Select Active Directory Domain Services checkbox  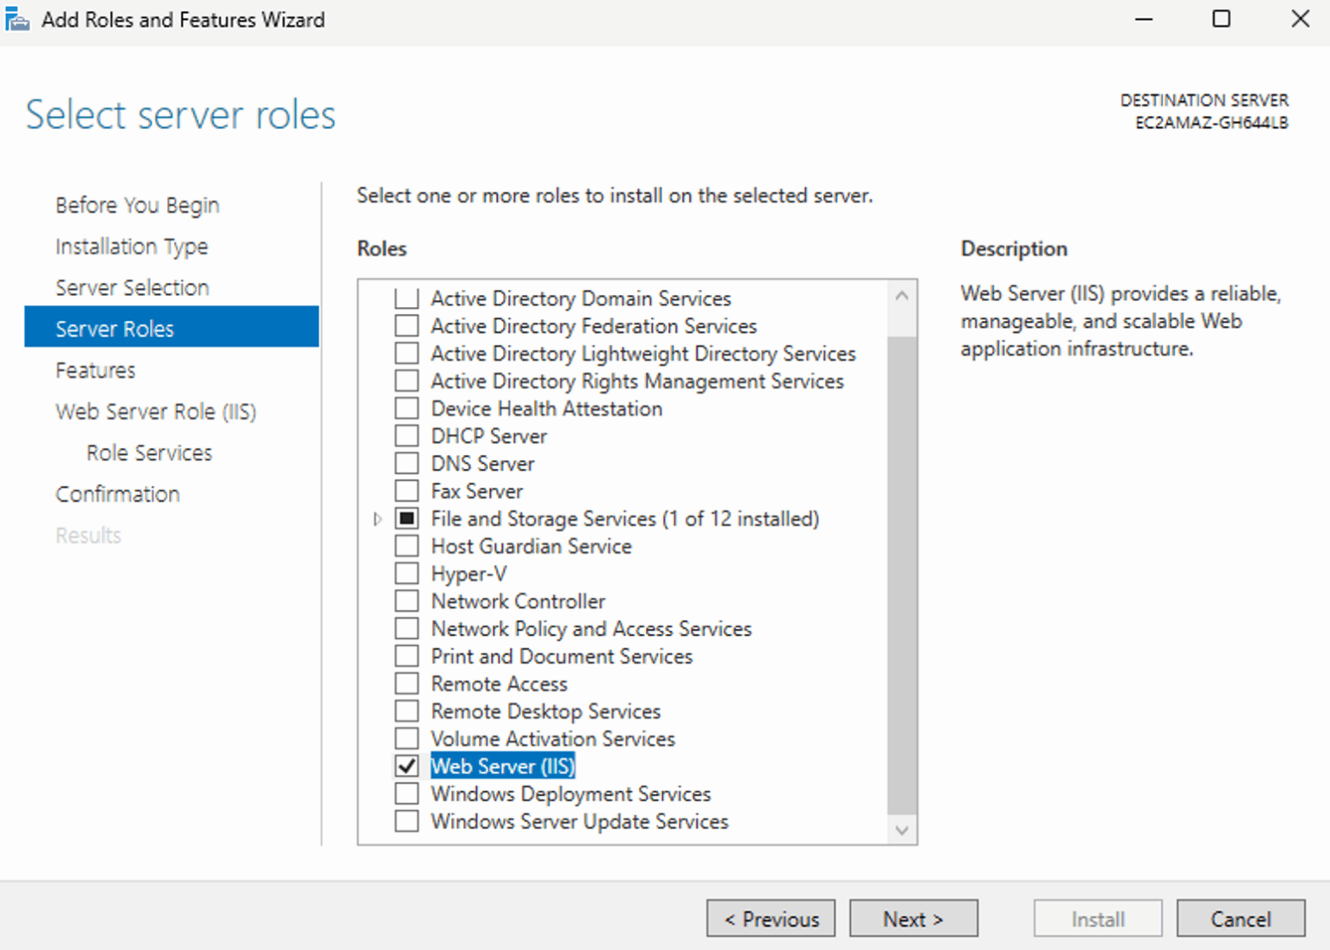click(406, 298)
